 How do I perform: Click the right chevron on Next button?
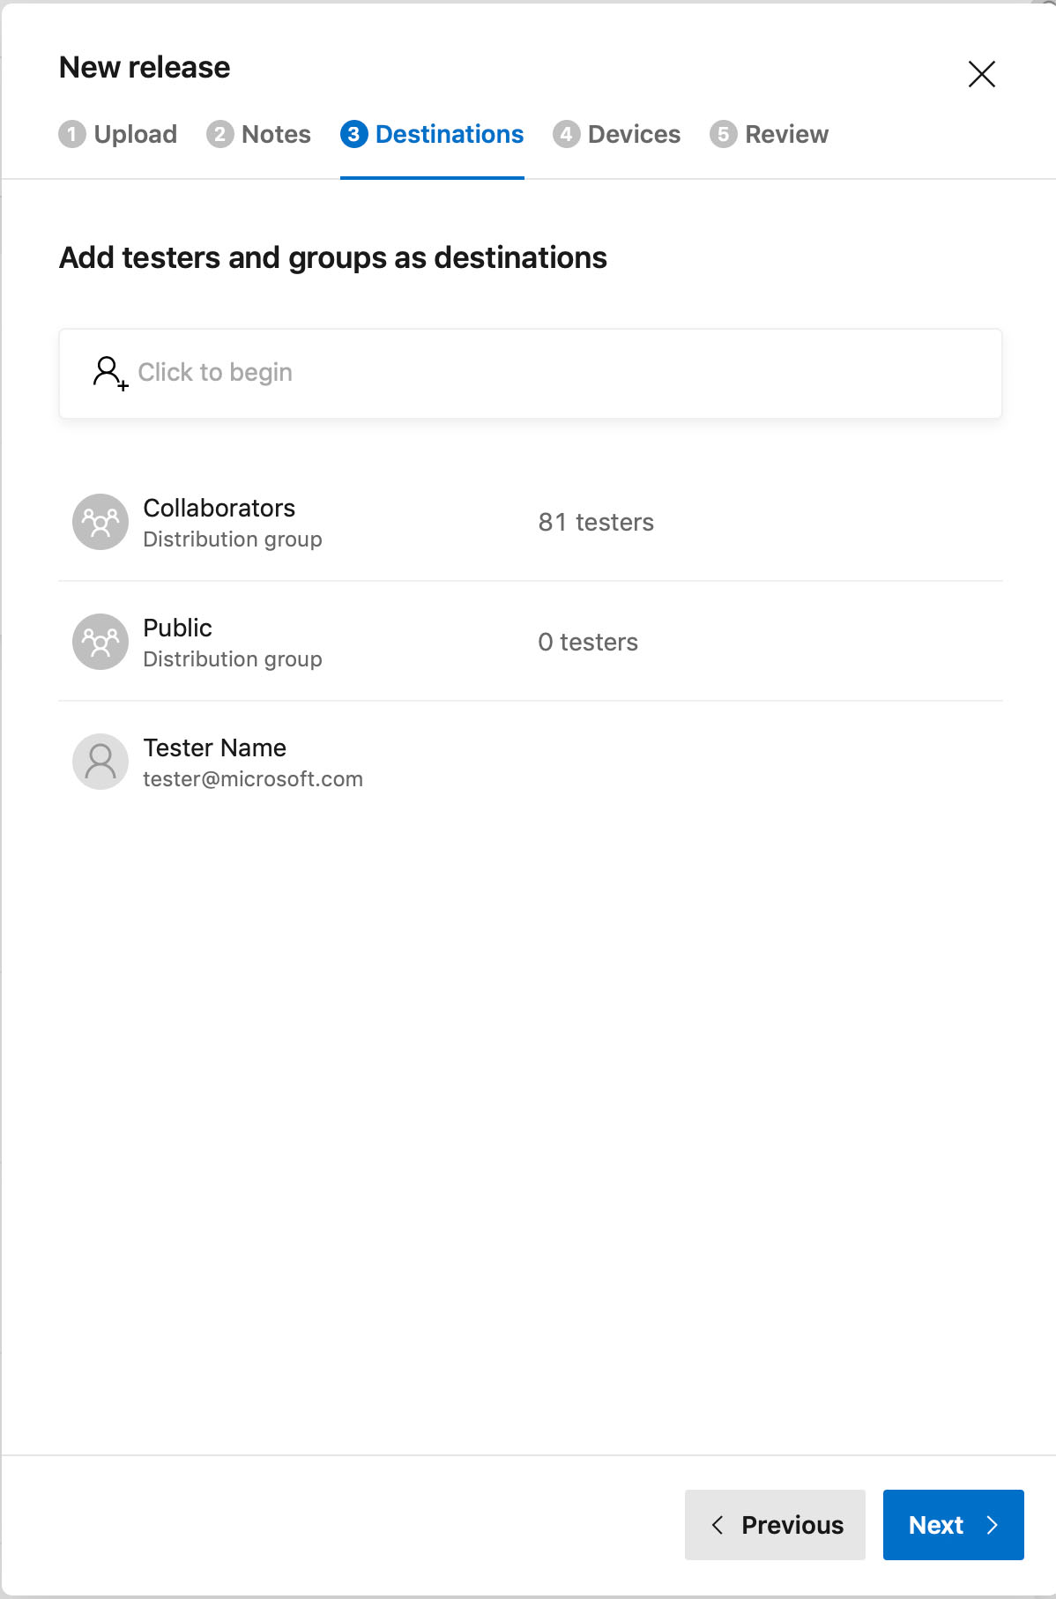click(994, 1525)
